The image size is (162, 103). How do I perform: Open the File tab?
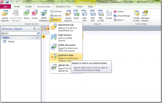(5, 7)
